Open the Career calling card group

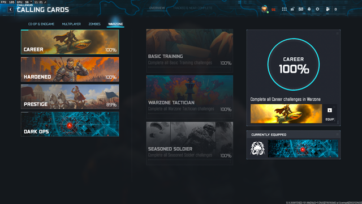pos(70,42)
